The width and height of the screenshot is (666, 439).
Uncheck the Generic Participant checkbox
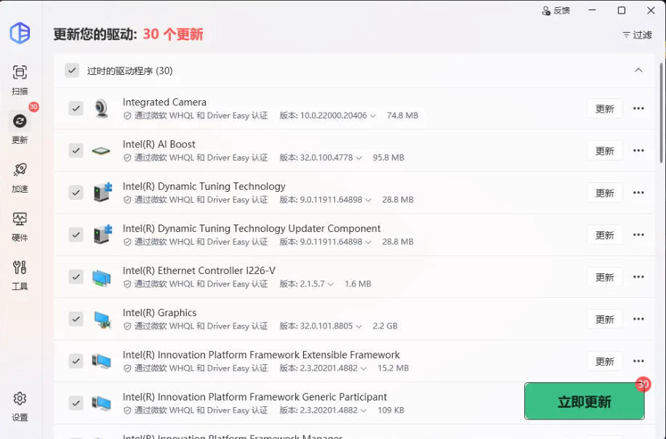tap(76, 403)
